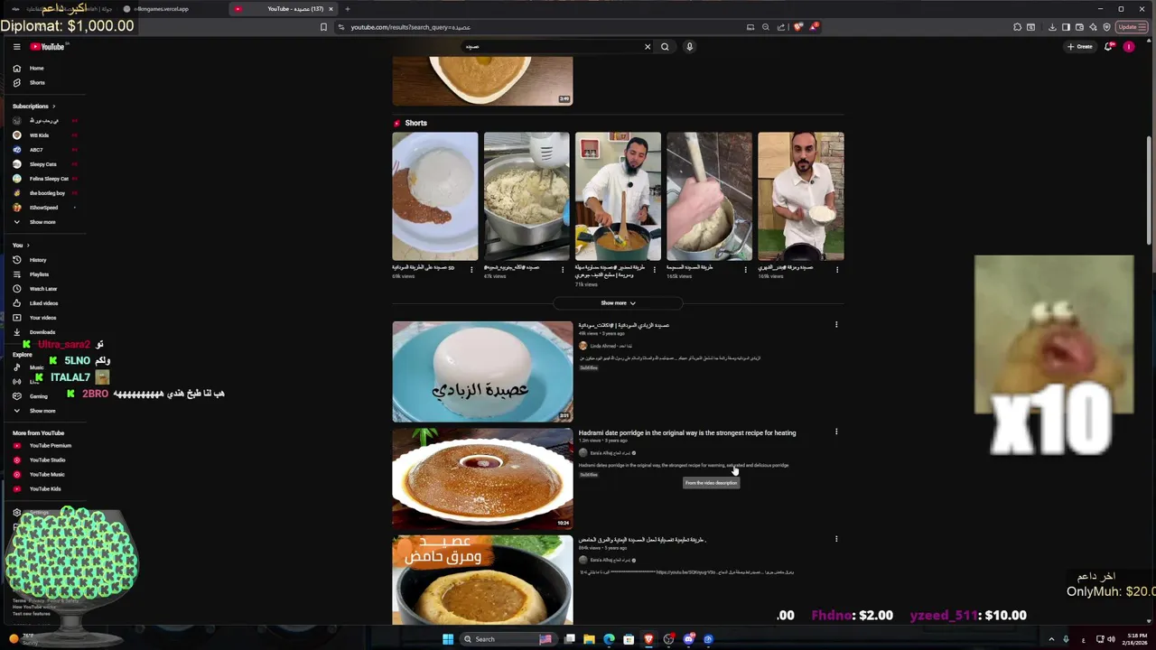Expand Show more under Subscriptions

pyautogui.click(x=42, y=222)
